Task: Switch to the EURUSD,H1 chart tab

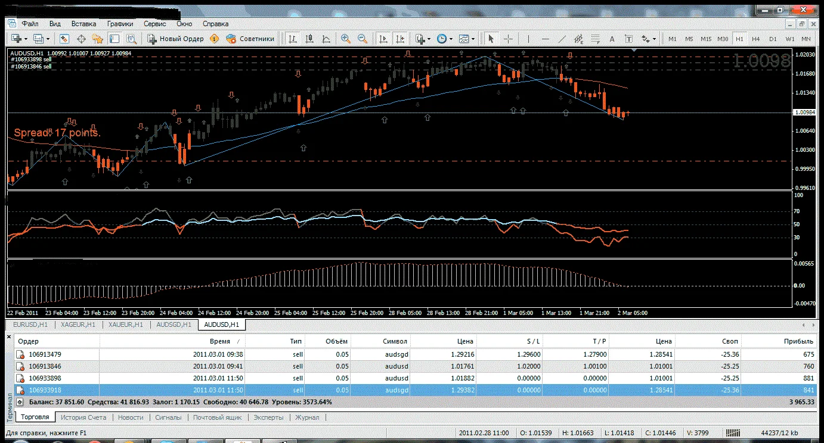Action: pos(29,325)
